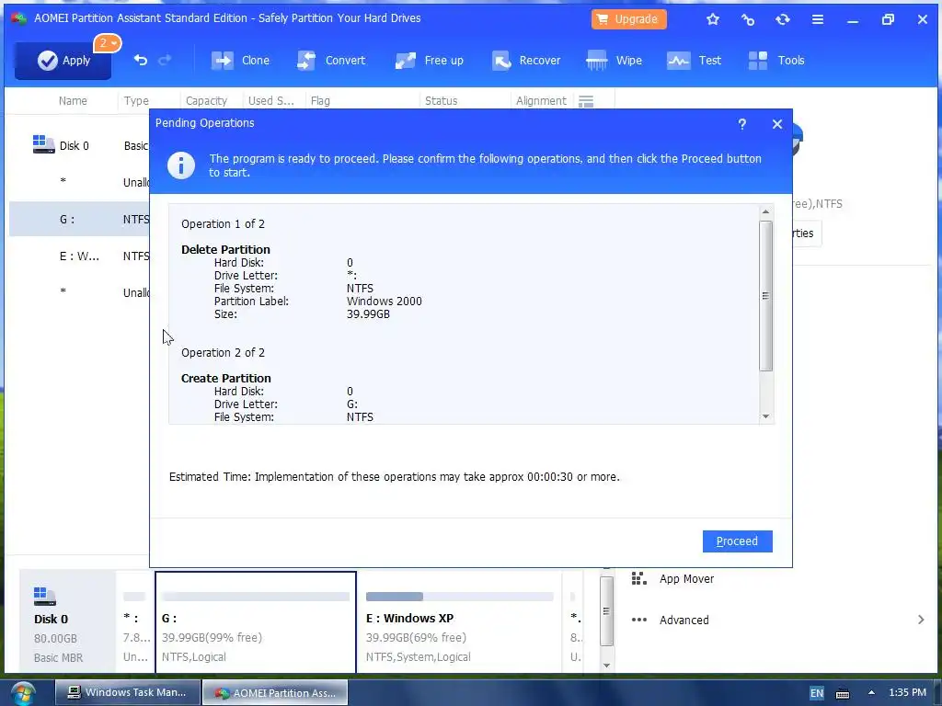Open the Convert menu

[331, 61]
